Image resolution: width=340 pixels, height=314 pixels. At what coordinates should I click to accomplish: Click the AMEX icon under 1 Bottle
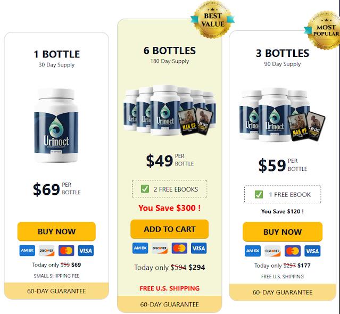pos(27,251)
